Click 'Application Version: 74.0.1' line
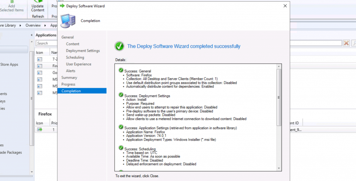 coord(146,136)
